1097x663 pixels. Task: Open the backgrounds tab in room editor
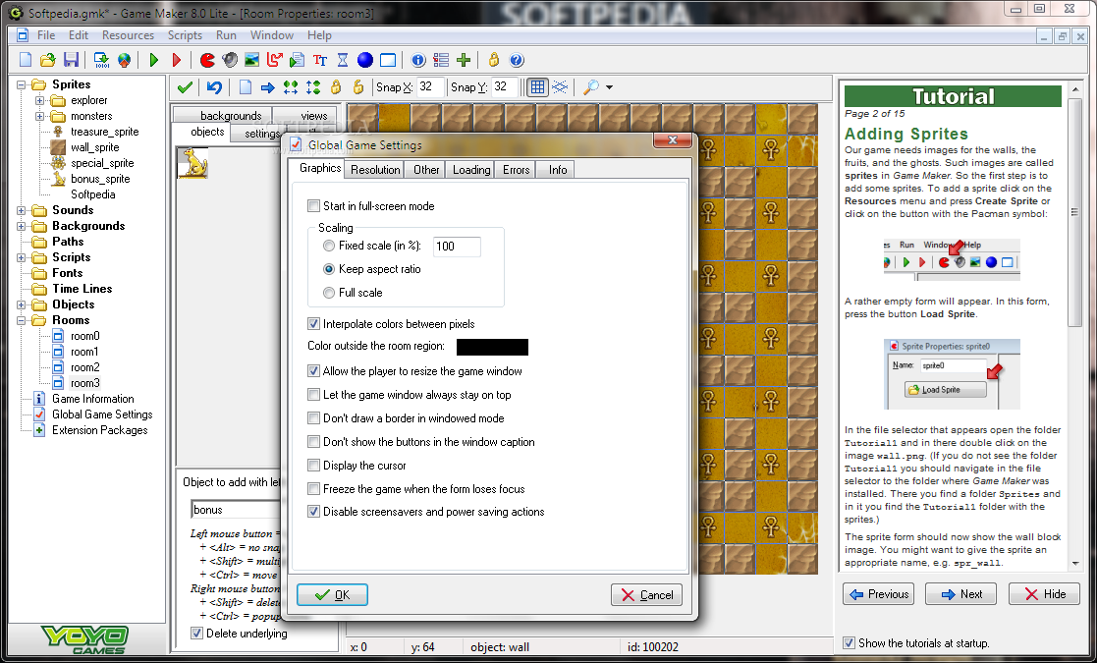(x=230, y=116)
